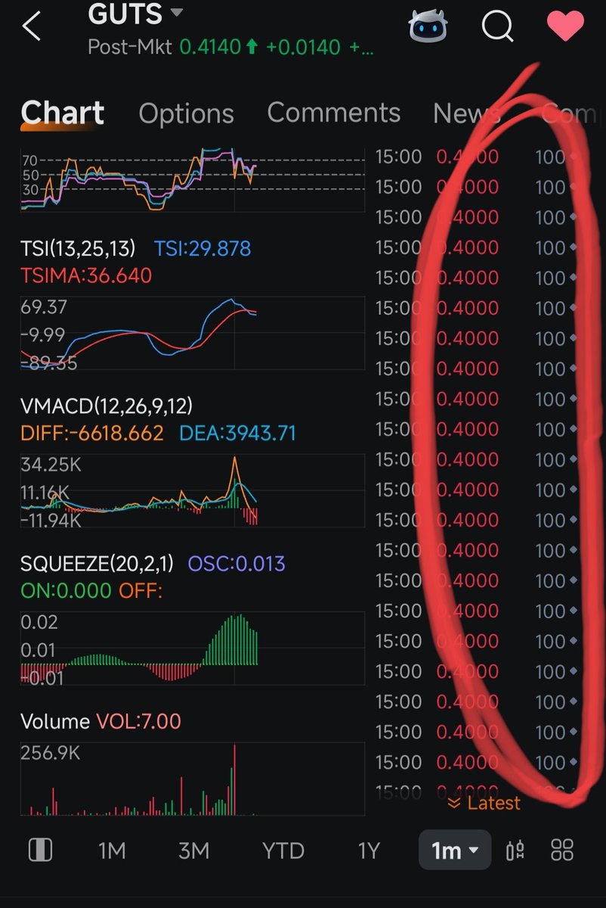Tap the OSC:0.013 value
The height and width of the screenshot is (908, 606).
(237, 564)
